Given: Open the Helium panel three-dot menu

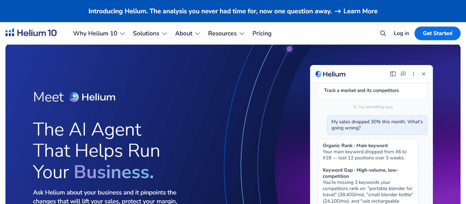Looking at the screenshot, I should (x=413, y=74).
